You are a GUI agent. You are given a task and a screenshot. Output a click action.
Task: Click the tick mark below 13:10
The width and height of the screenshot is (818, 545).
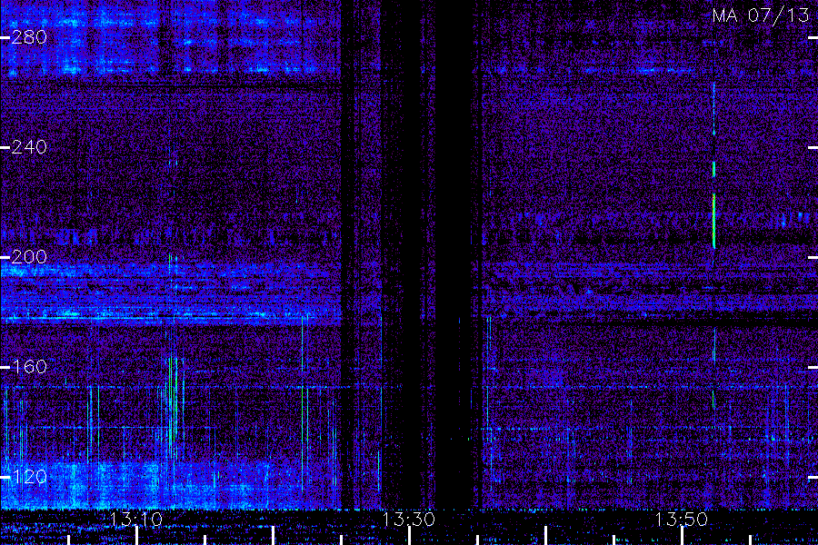click(136, 536)
